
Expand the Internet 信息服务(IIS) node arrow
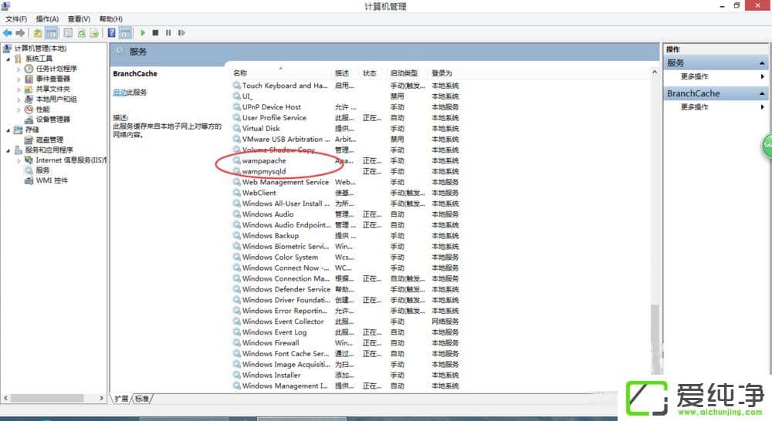pyautogui.click(x=19, y=160)
